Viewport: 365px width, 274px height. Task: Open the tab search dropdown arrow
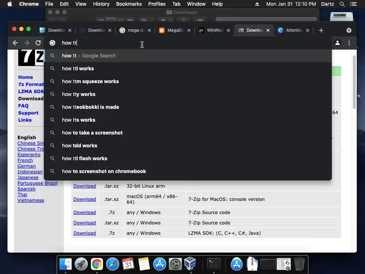349,30
